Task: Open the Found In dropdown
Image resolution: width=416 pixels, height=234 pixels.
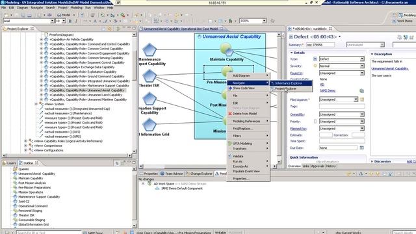Action: pos(362,73)
